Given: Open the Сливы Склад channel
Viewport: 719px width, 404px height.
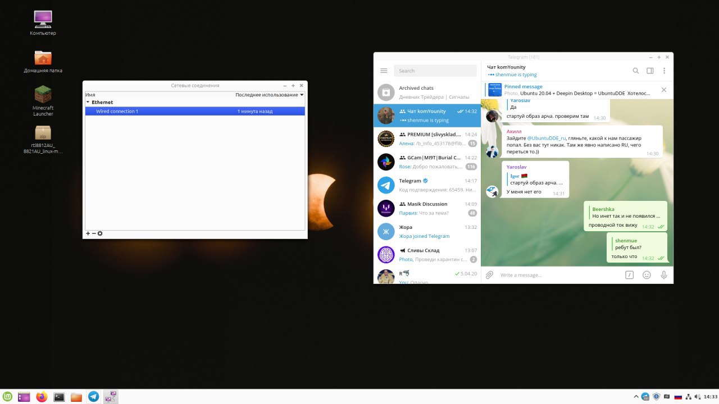Looking at the screenshot, I should click(427, 255).
